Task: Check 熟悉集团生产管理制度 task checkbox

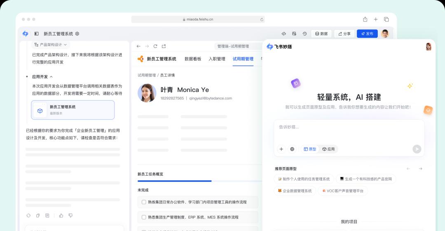Action: coord(144,217)
